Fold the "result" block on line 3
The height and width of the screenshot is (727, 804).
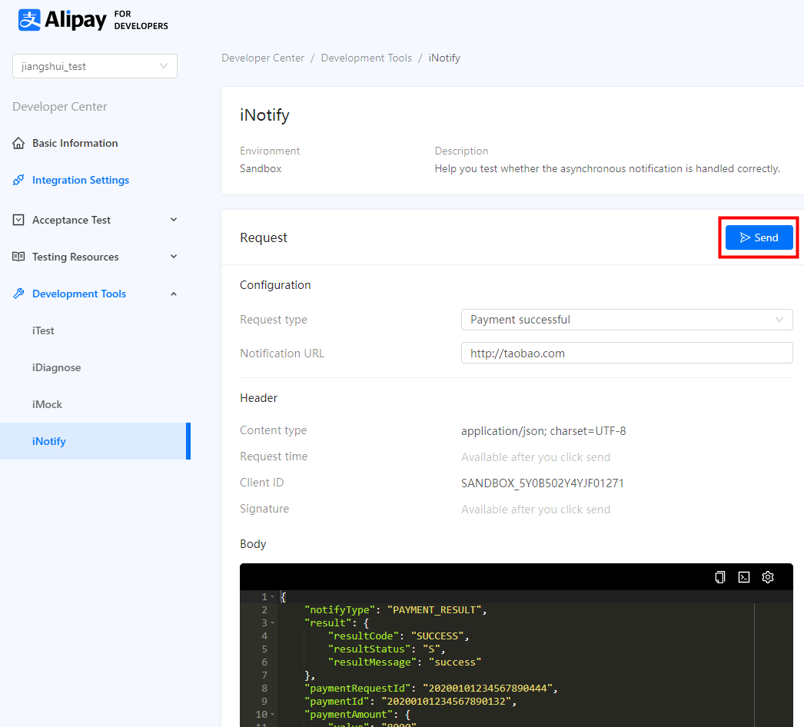[272, 623]
